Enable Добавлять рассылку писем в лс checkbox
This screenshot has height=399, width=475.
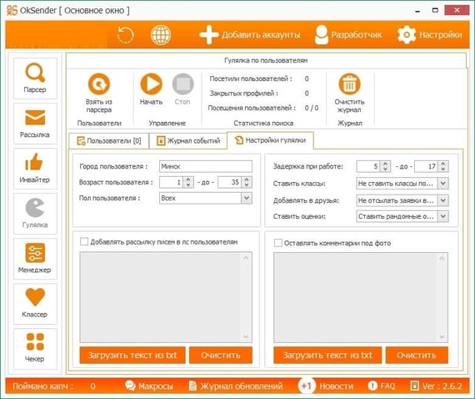coord(84,241)
